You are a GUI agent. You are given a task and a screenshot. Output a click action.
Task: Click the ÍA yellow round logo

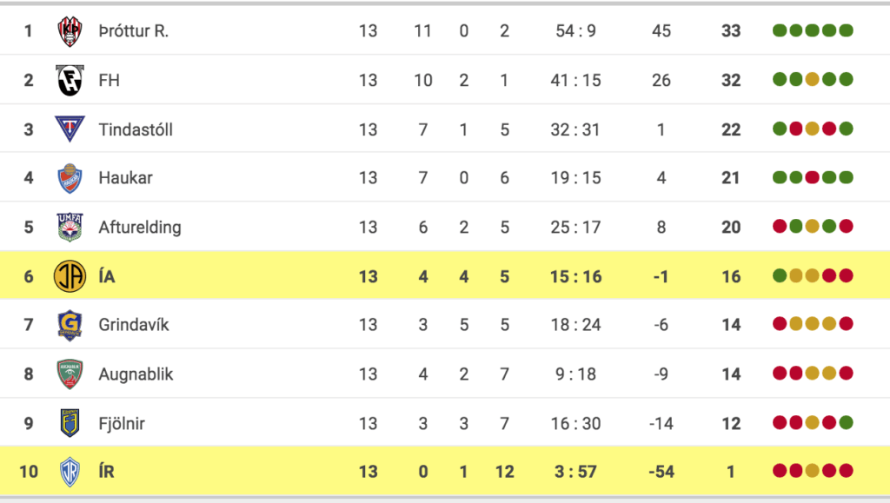[x=70, y=276]
